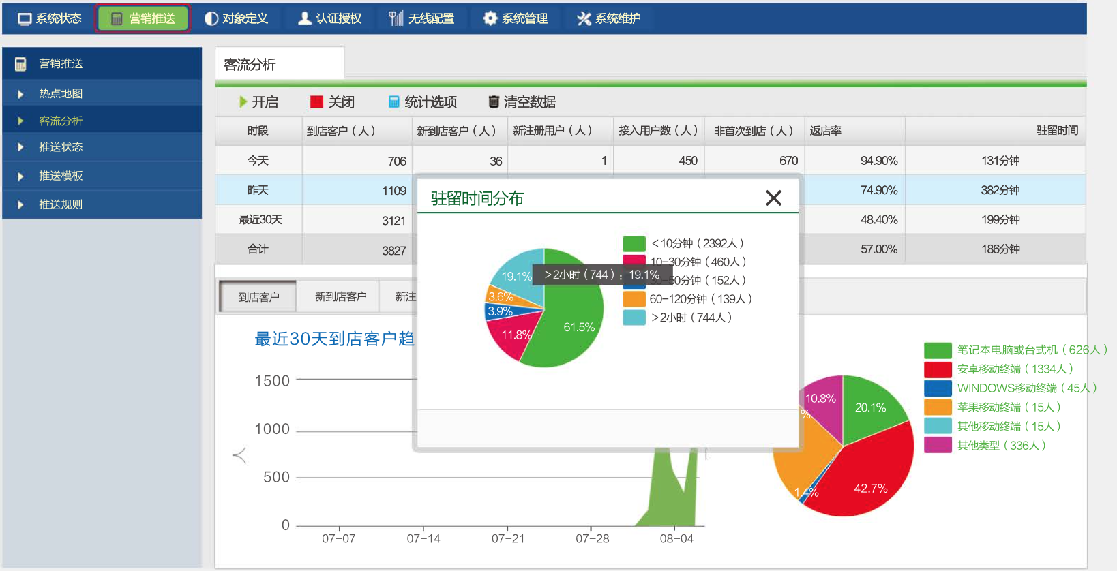Select the 营销推送 top menu tab
The height and width of the screenshot is (571, 1117).
143,18
